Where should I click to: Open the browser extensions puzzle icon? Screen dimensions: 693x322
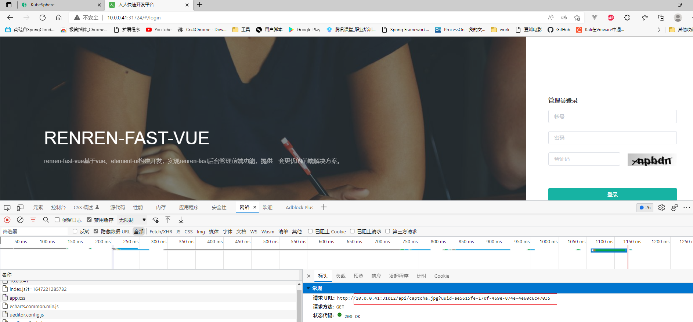tap(627, 18)
